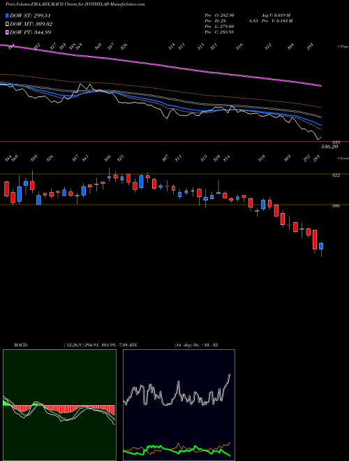Screen dimensions: 349x461
Task: Click the end of the blue ST average line
Action: pos(320,124)
